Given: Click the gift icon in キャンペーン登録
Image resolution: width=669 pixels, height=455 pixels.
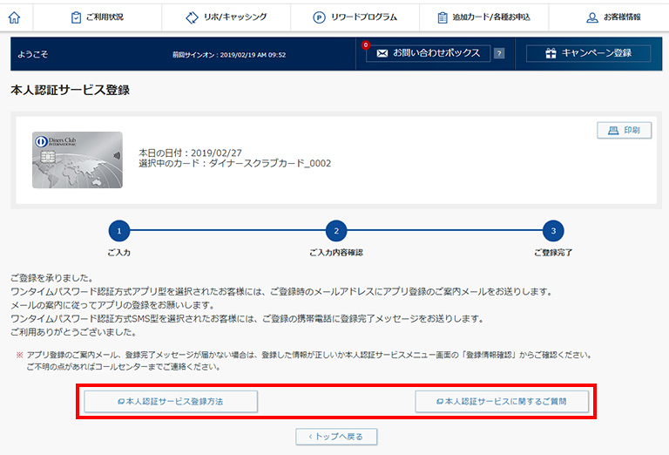Looking at the screenshot, I should [x=551, y=53].
